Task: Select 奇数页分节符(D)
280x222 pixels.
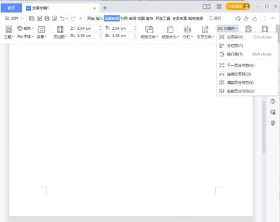Action: tap(247, 91)
